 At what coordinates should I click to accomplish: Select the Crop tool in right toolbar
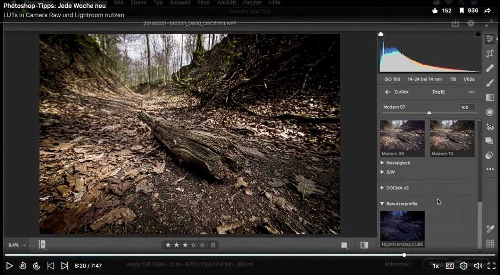click(490, 53)
